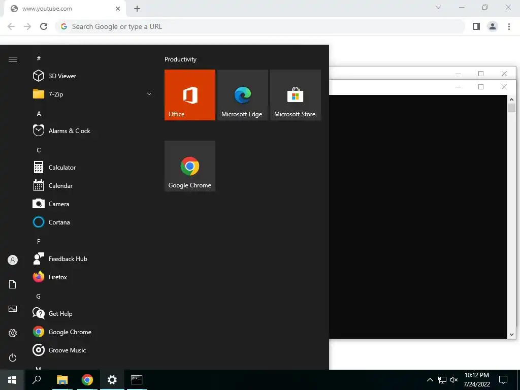Click the letter C section header
This screenshot has height=390, width=520.
[x=39, y=150]
